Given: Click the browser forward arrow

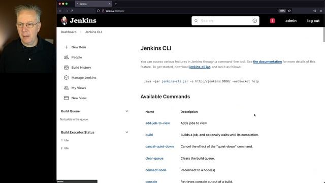Looking at the screenshot, I should pyautogui.click(x=67, y=11).
